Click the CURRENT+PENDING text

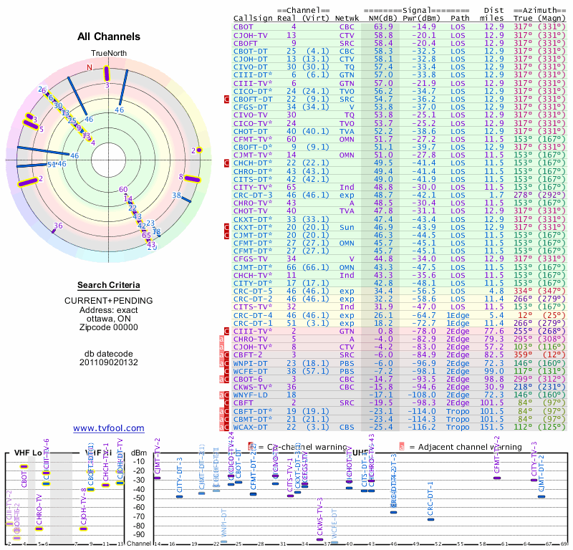click(109, 301)
